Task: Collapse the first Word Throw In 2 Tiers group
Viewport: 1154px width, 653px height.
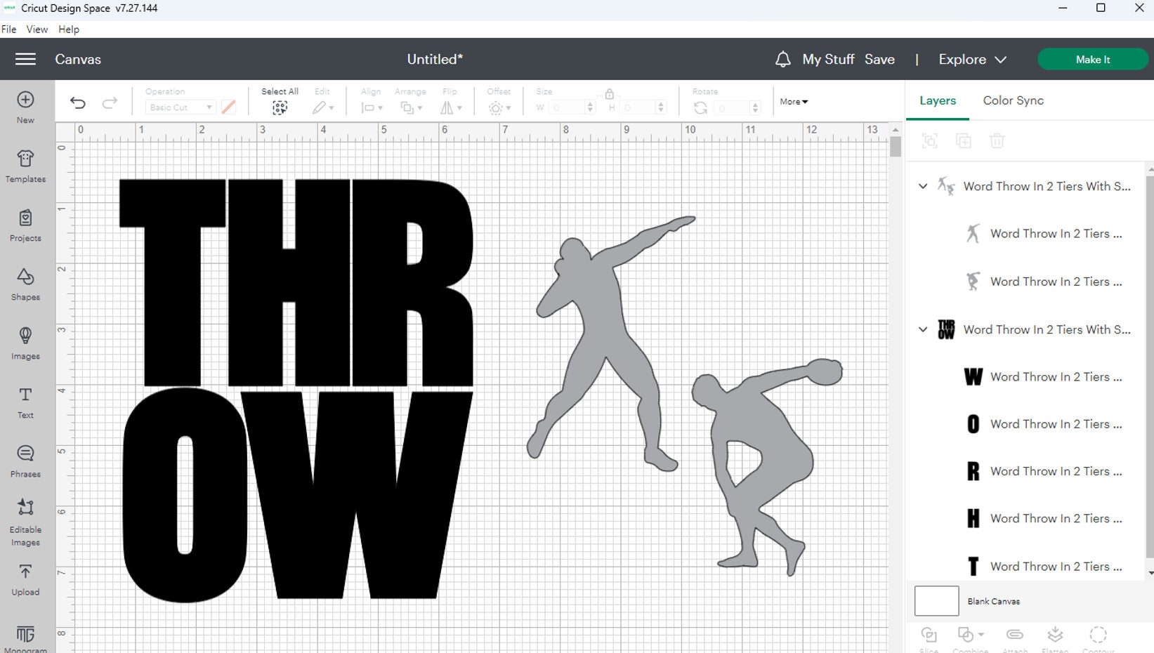Action: 923,186
